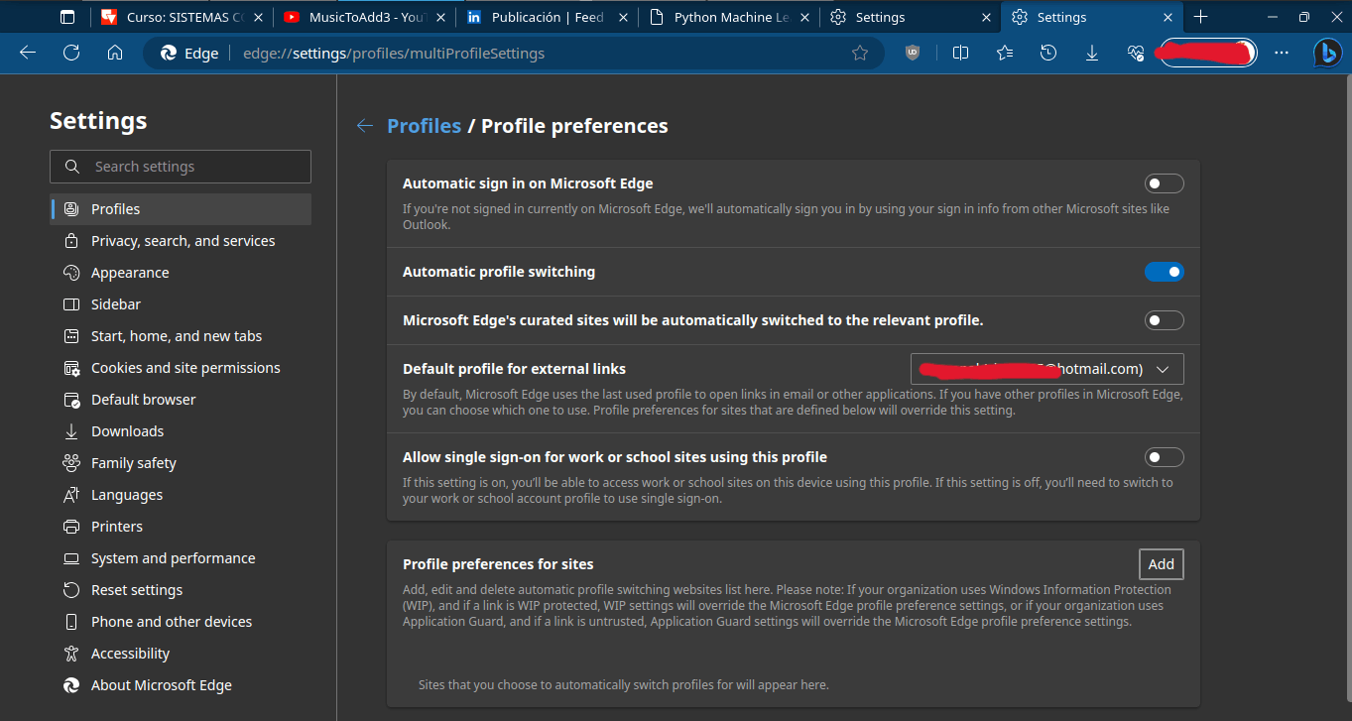The image size is (1352, 721).
Task: Switch to the MusicToAdd3 YouTube tab
Action: pyautogui.click(x=362, y=17)
